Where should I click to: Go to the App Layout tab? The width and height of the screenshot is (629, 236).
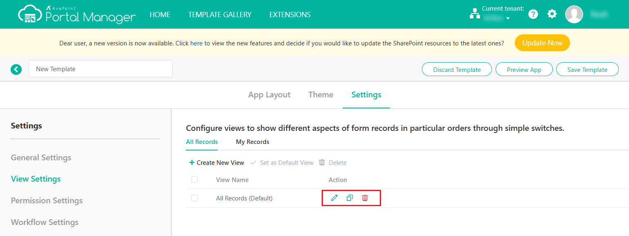click(x=269, y=95)
